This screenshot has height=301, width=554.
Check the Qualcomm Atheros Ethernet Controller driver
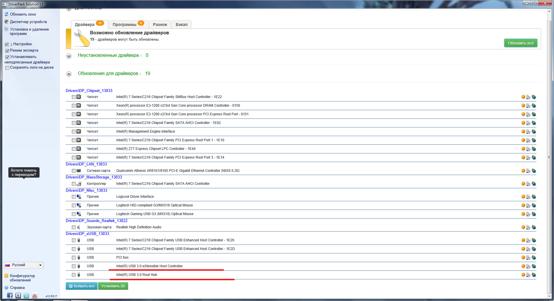[x=74, y=171]
